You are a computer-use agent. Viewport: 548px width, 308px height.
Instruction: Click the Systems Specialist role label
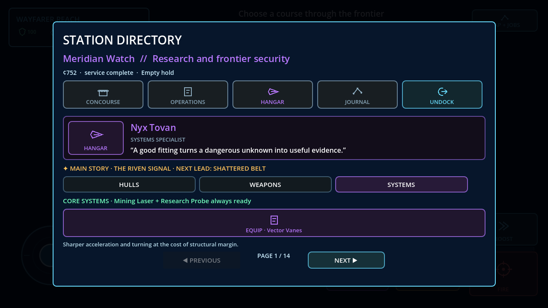[x=158, y=140]
